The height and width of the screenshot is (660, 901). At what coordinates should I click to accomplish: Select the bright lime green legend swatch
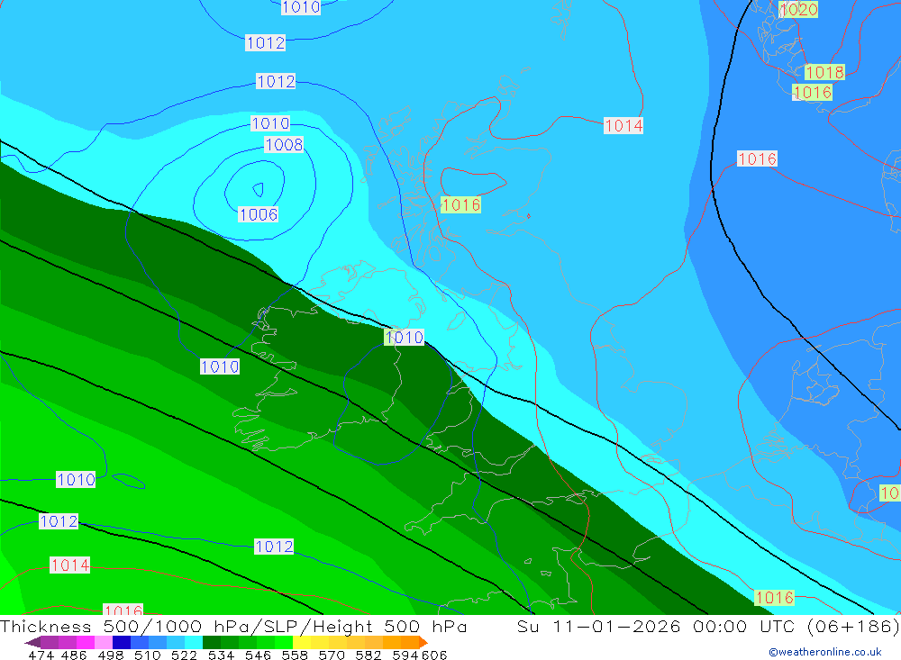click(284, 642)
